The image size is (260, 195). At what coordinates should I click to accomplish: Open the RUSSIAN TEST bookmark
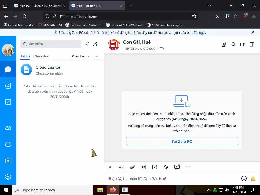pyautogui.click(x=51, y=25)
